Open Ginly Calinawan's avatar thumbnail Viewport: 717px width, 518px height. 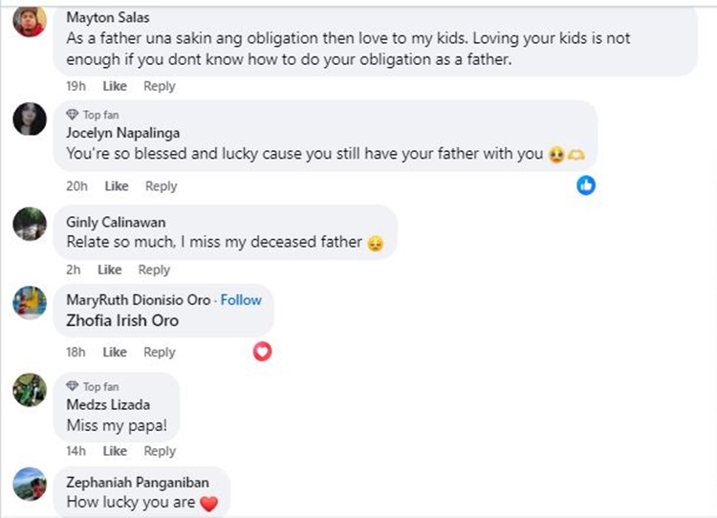click(30, 224)
